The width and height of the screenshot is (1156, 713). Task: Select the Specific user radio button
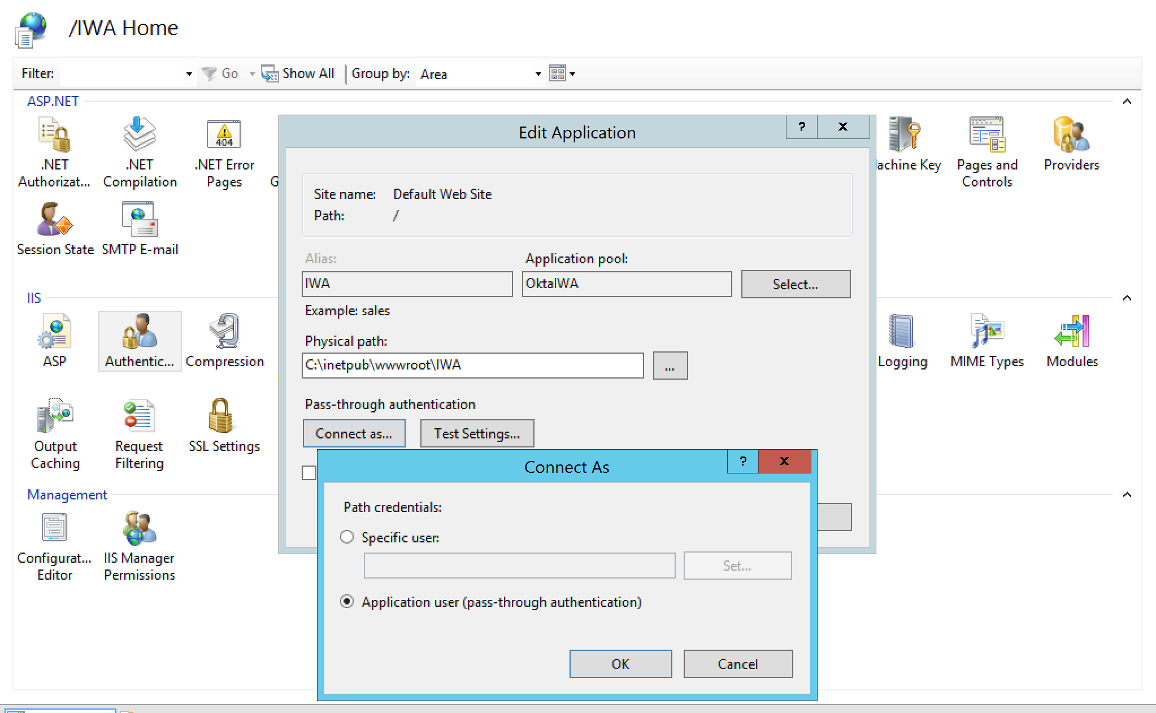pyautogui.click(x=347, y=537)
